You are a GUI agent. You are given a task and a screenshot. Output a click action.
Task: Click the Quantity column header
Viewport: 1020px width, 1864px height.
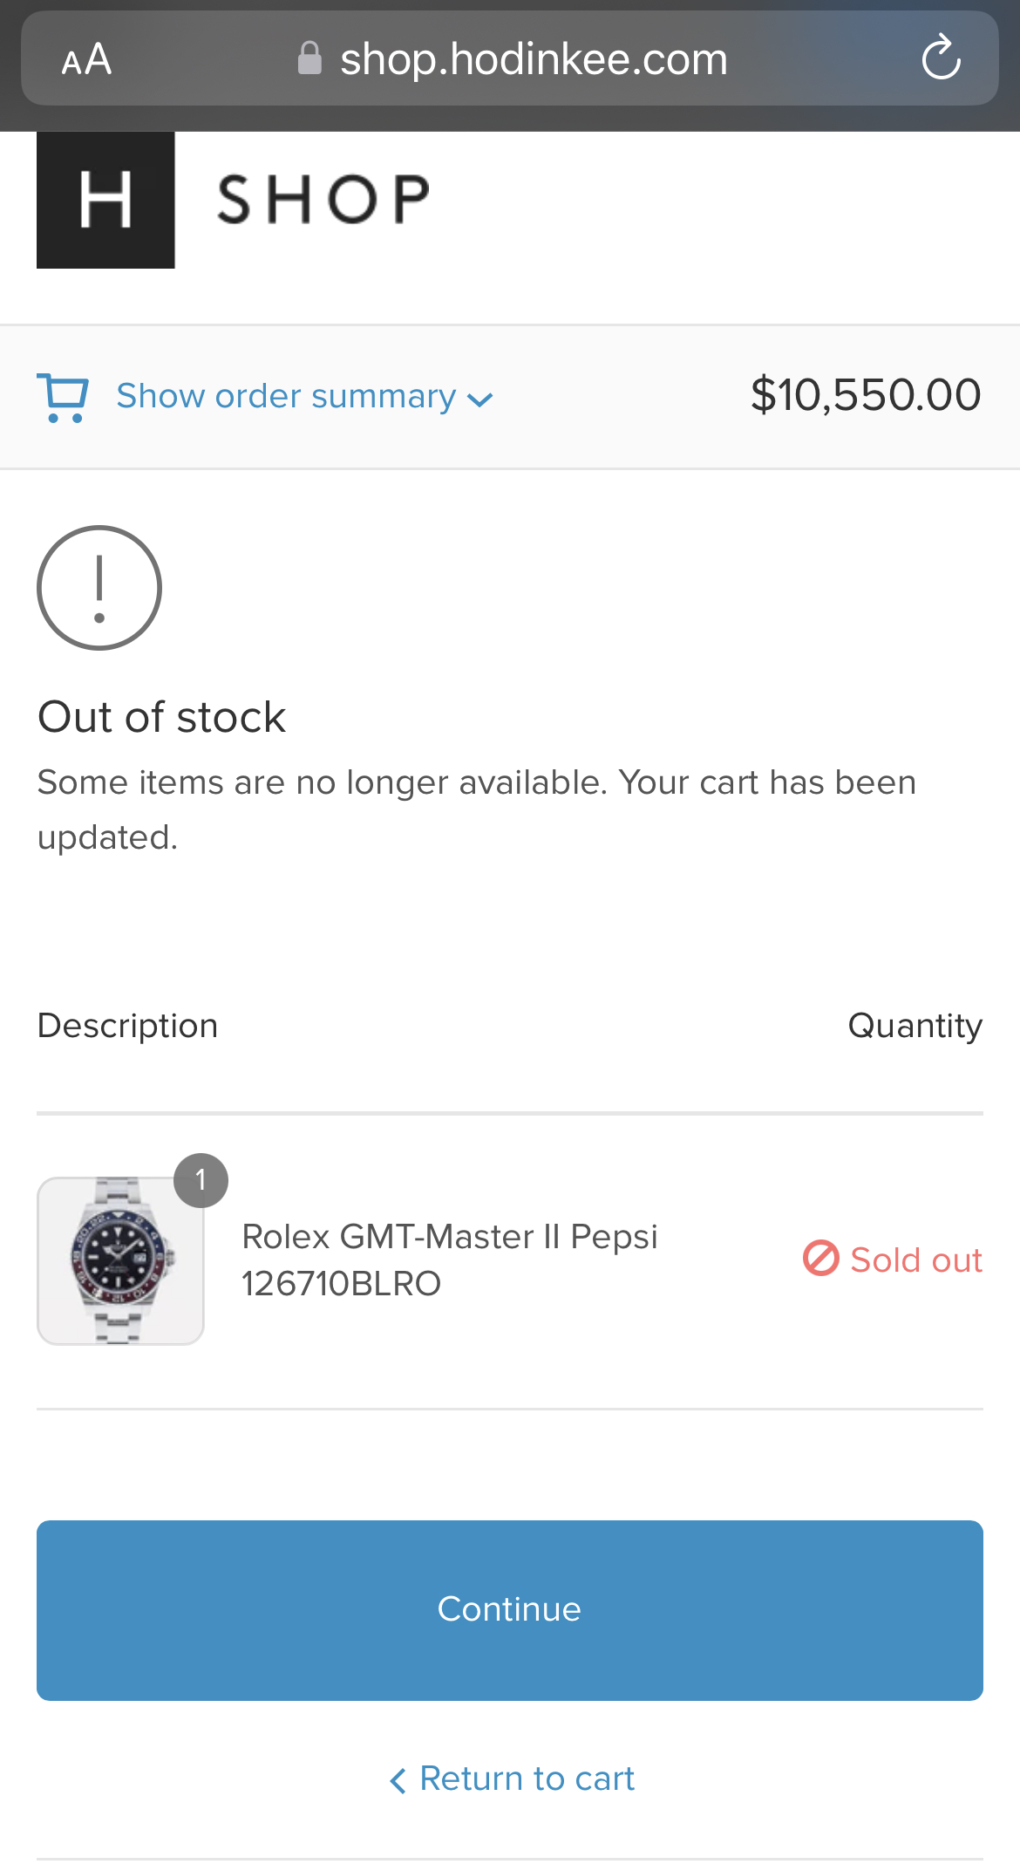(915, 1026)
